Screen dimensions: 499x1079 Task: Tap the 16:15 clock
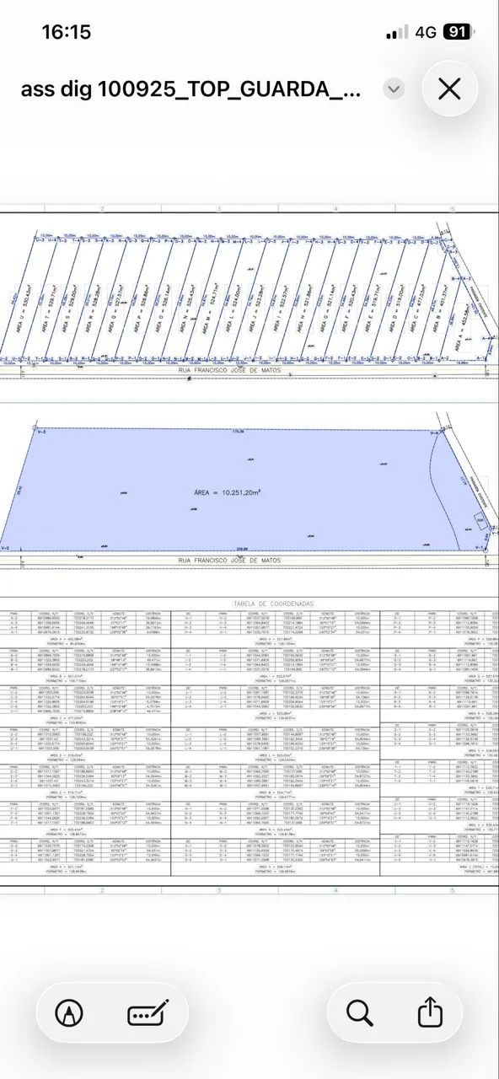click(x=66, y=32)
